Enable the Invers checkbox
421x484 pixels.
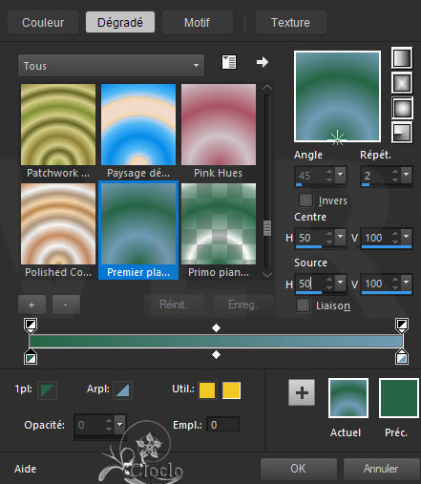pyautogui.click(x=305, y=200)
